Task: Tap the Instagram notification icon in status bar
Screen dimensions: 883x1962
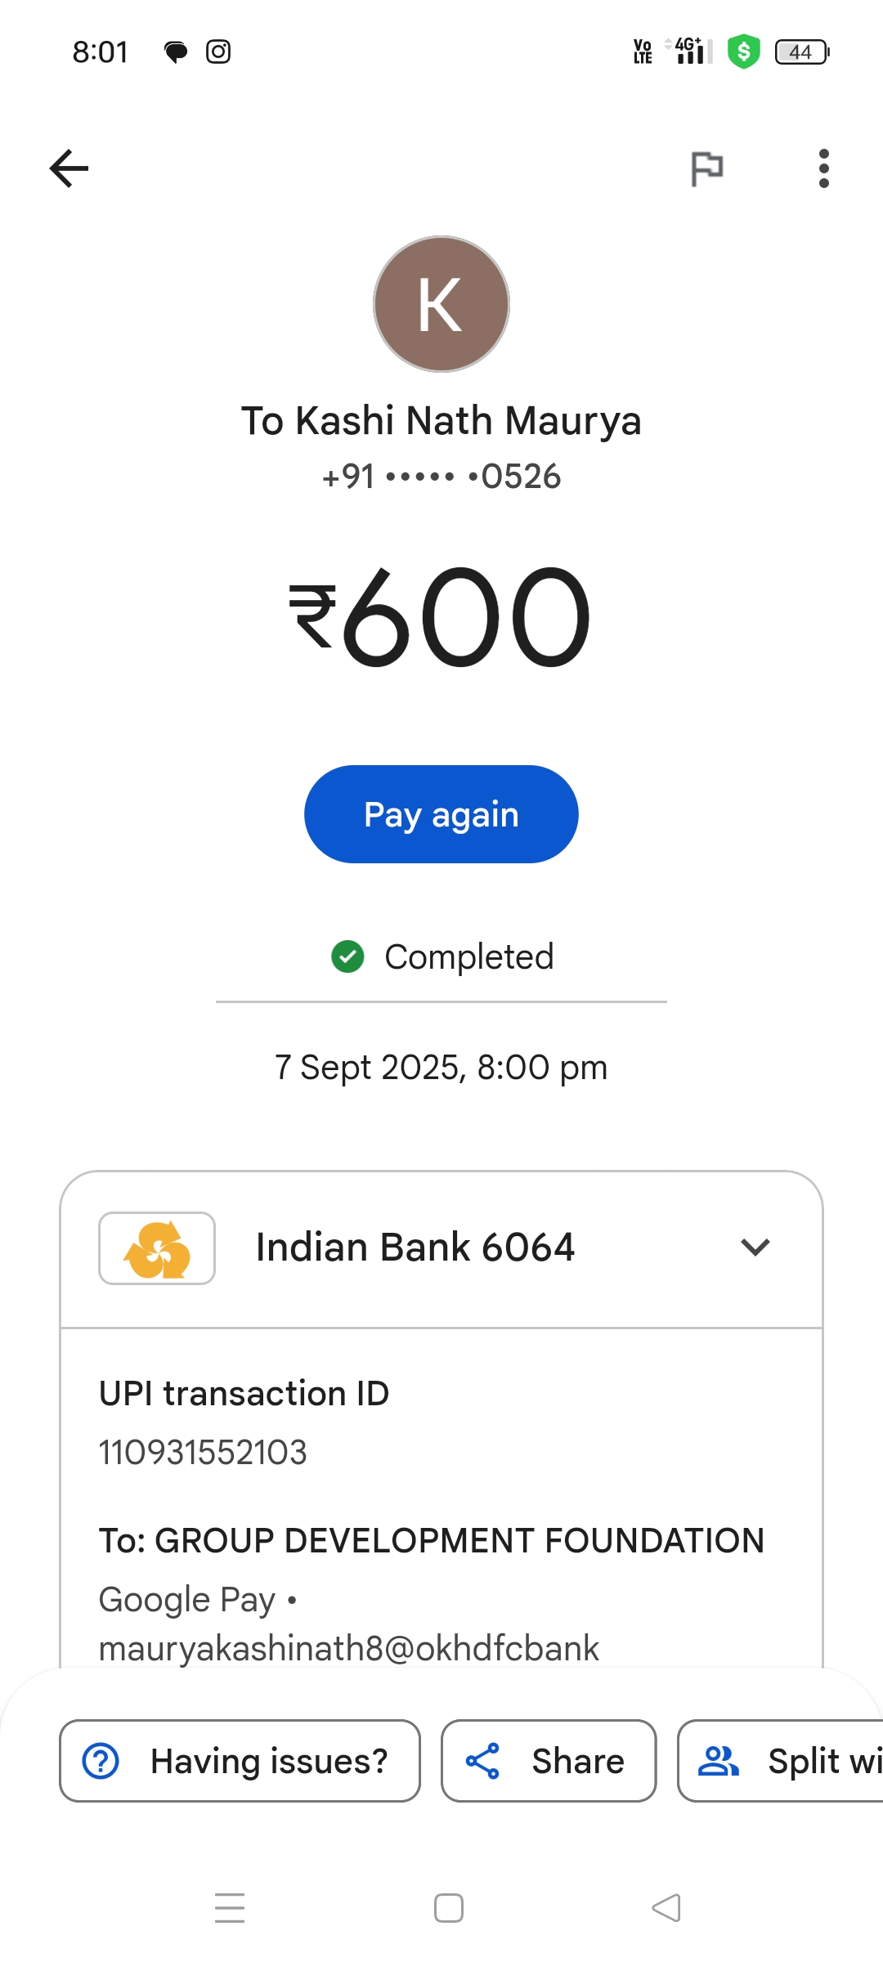Action: [218, 52]
